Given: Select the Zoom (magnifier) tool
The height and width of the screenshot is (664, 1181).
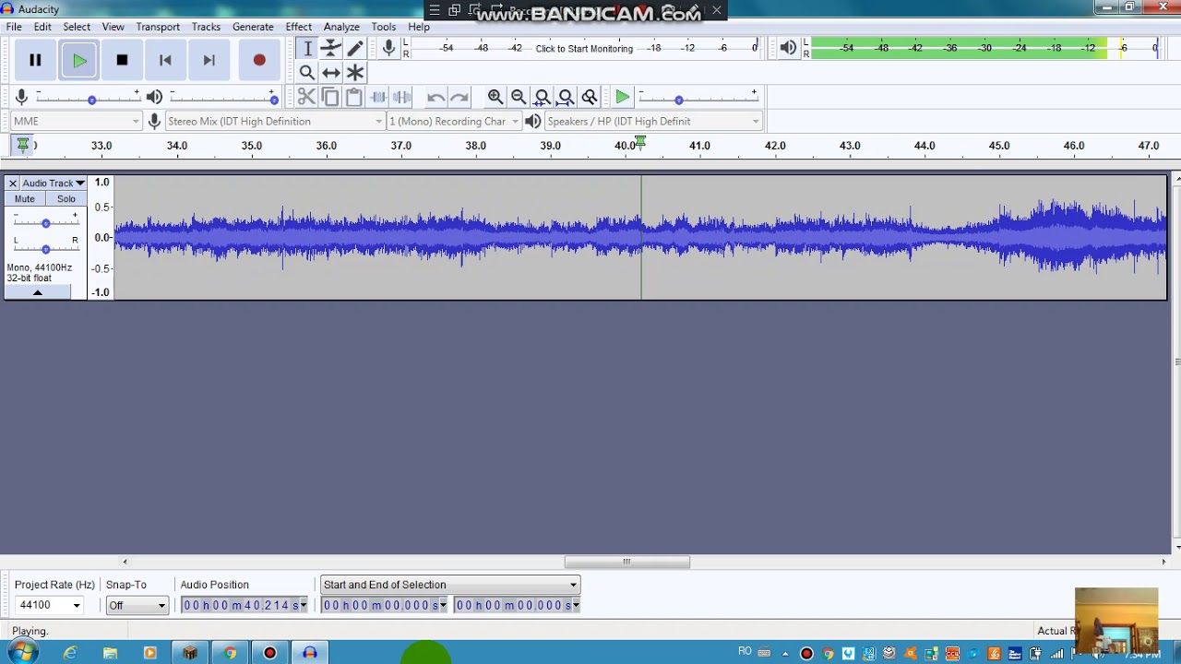Looking at the screenshot, I should click(x=307, y=73).
